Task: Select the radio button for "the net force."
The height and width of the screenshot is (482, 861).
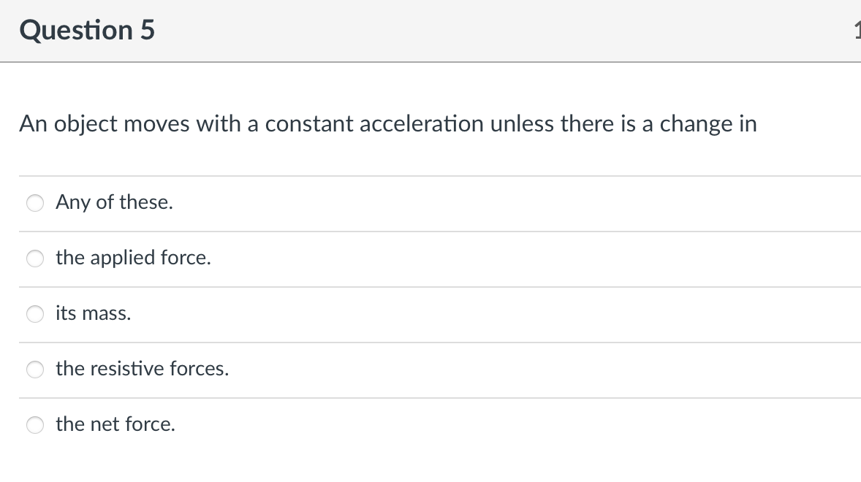Action: pyautogui.click(x=34, y=424)
